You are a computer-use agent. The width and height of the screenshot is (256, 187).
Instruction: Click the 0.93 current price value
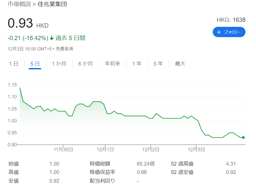[20, 23]
